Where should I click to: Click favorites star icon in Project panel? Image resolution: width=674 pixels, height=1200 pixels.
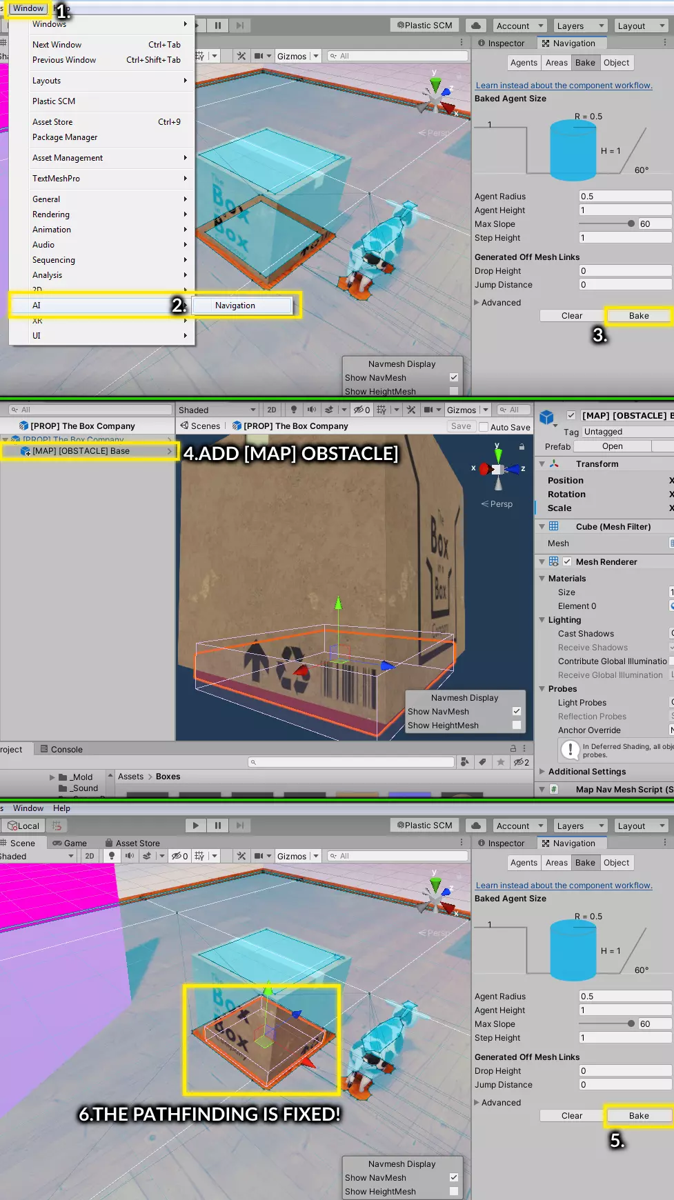500,762
